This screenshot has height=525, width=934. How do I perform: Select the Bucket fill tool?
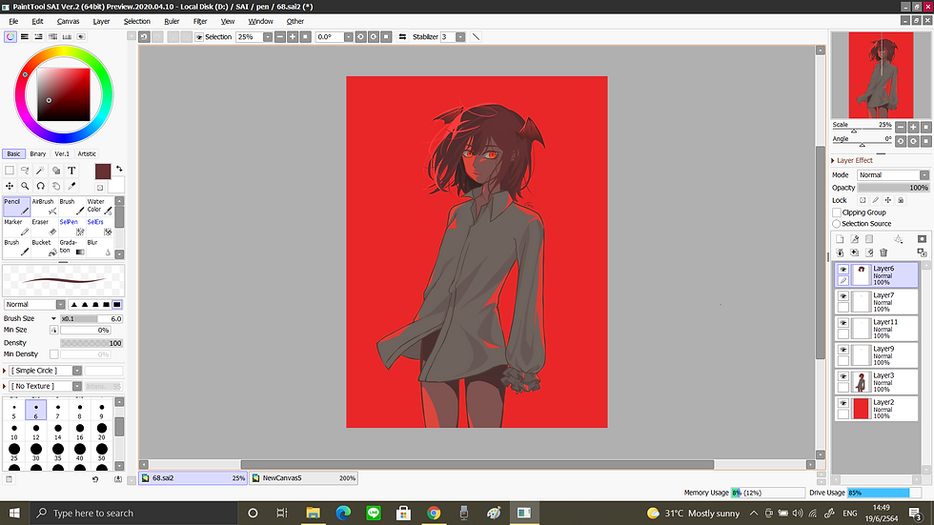(44, 248)
